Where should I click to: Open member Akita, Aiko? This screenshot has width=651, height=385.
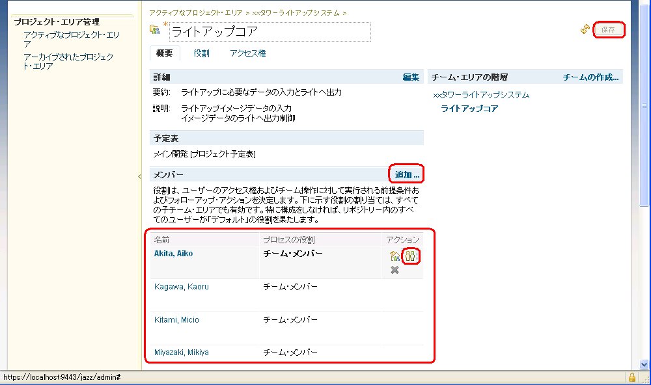(174, 254)
